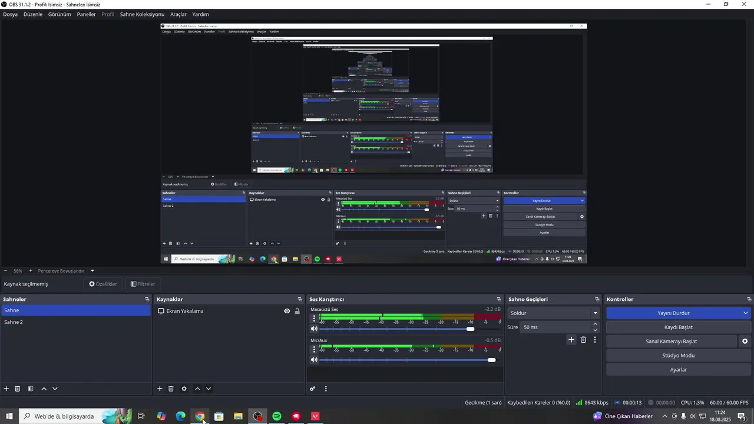This screenshot has height=424, width=754.
Task: Open the Sahne Koleksiyonu menu
Action: coord(142,14)
